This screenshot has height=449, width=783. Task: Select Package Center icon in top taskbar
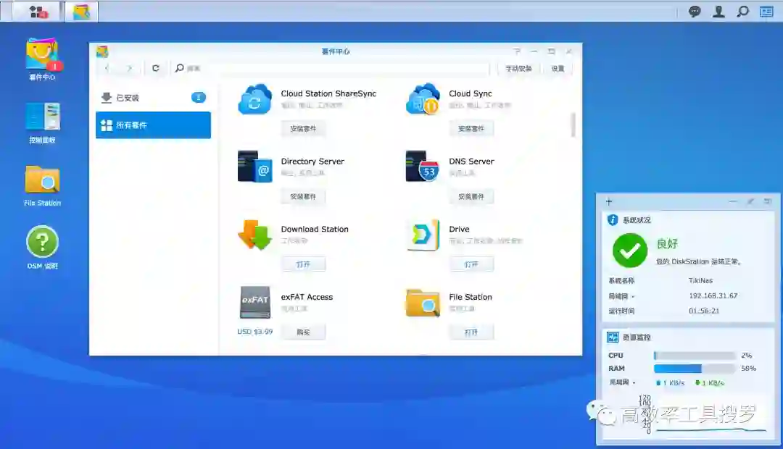tap(81, 12)
